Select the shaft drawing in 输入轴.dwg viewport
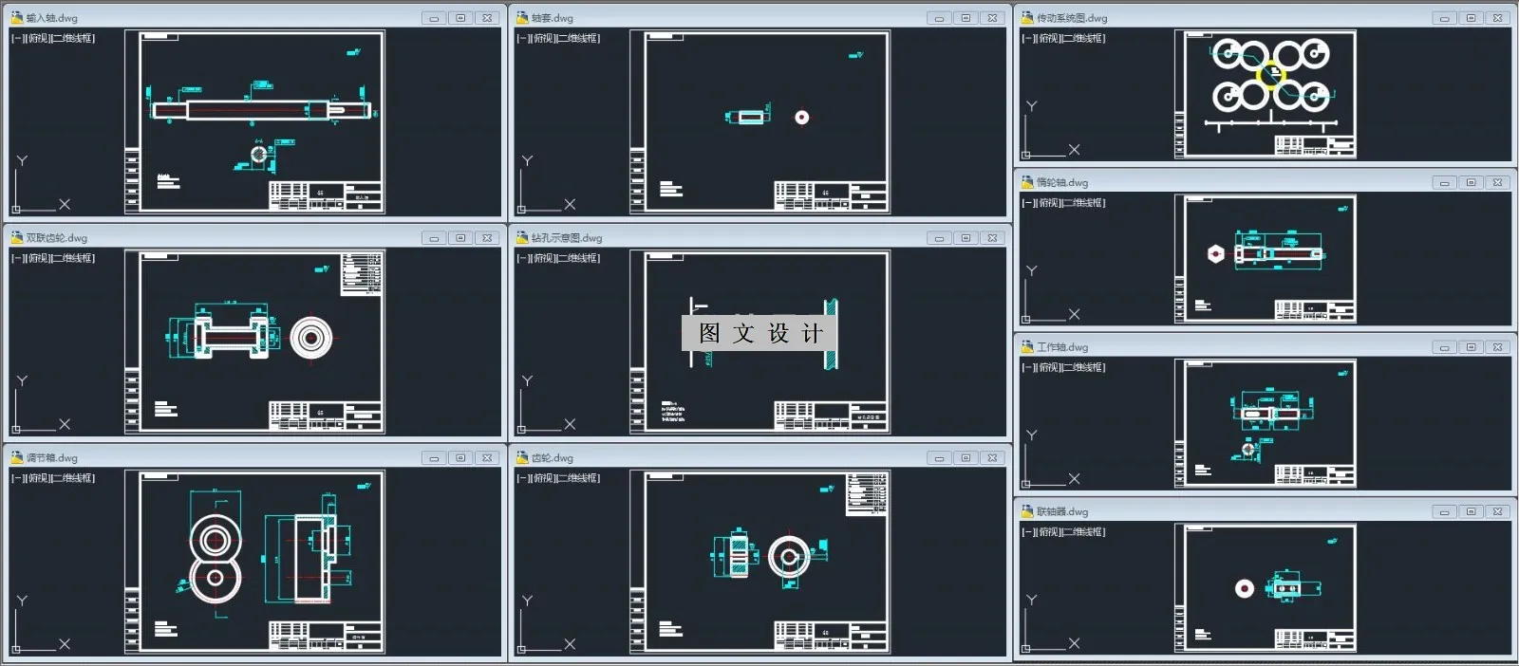The width and height of the screenshot is (1519, 666). pyautogui.click(x=261, y=110)
